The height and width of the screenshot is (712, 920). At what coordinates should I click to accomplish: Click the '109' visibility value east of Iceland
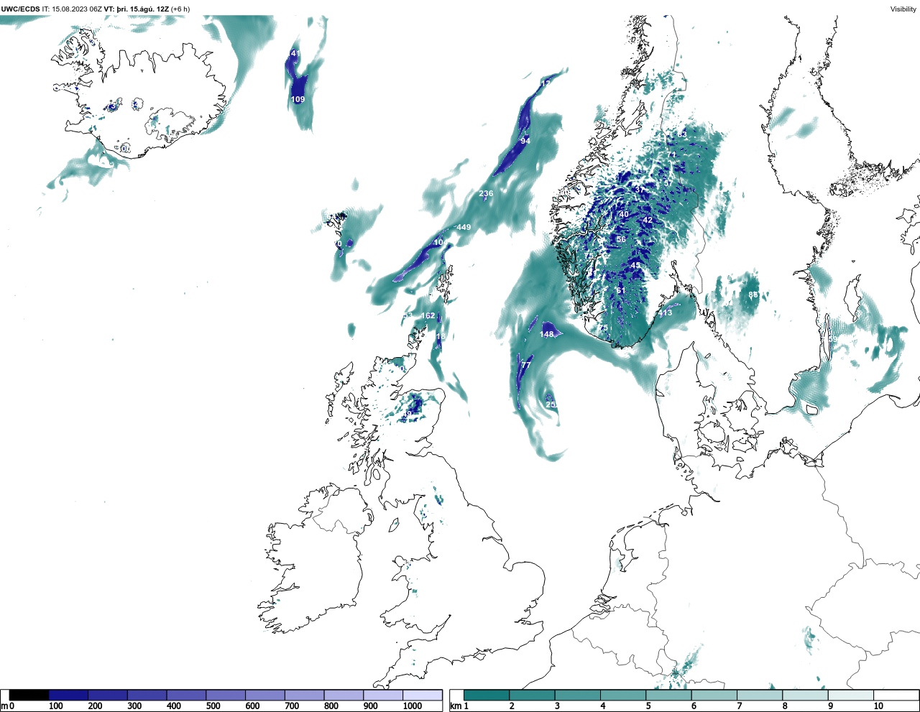click(298, 100)
